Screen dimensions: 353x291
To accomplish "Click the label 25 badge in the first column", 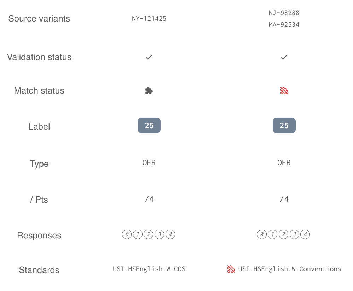I will (149, 125).
